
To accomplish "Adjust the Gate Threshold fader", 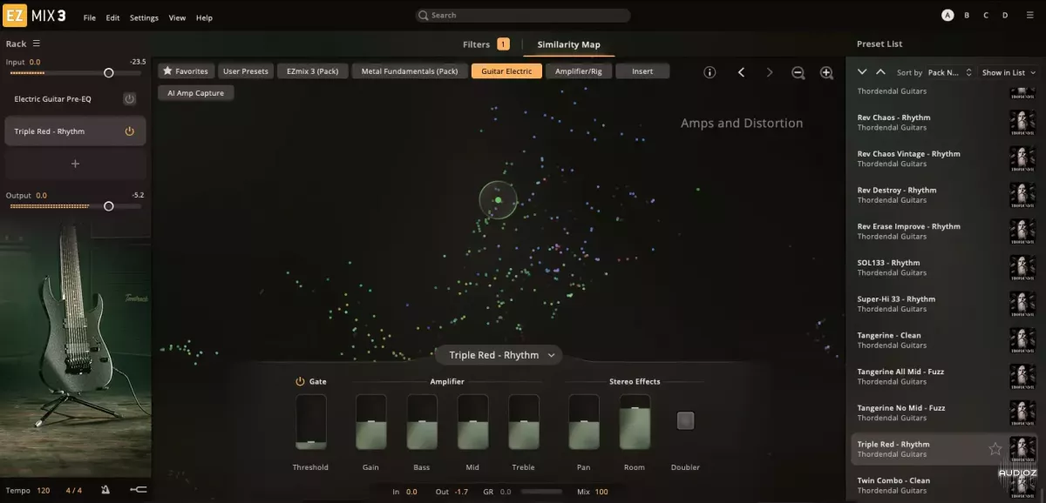I will coord(311,422).
